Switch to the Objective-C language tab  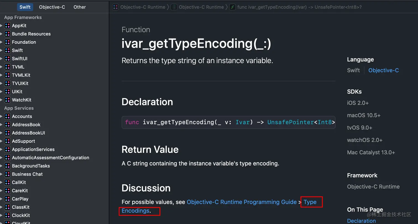pos(52,7)
